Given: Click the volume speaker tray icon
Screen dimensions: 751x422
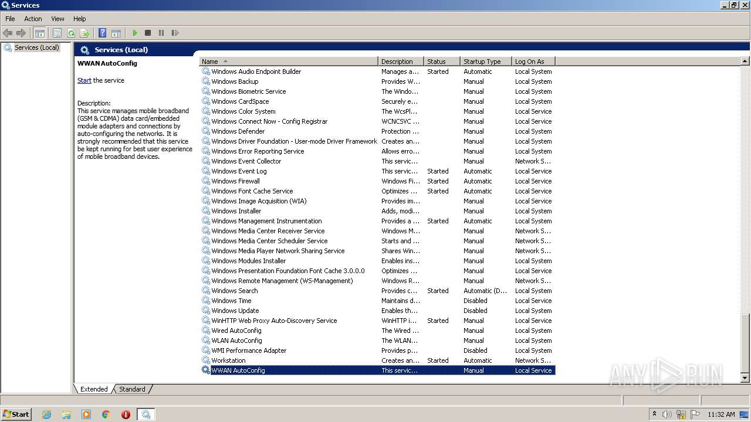Looking at the screenshot, I should (667, 414).
